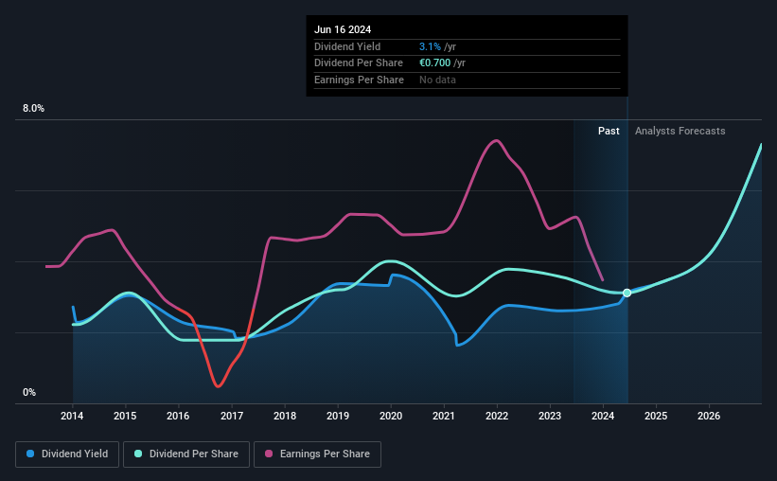Click the 2021 x-axis label
Screen dimensions: 777x481
444,416
